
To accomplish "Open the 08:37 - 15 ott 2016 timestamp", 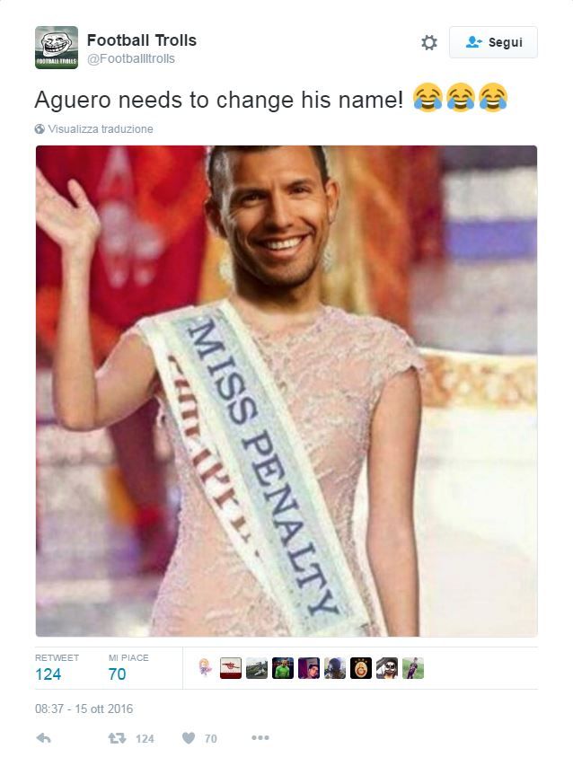I will [x=84, y=709].
